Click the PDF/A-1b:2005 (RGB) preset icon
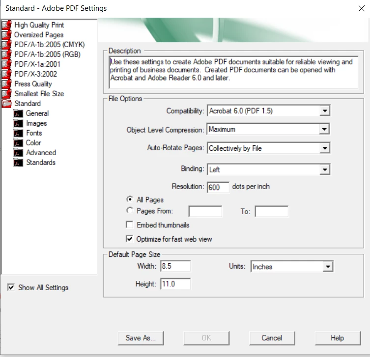 pos(6,55)
